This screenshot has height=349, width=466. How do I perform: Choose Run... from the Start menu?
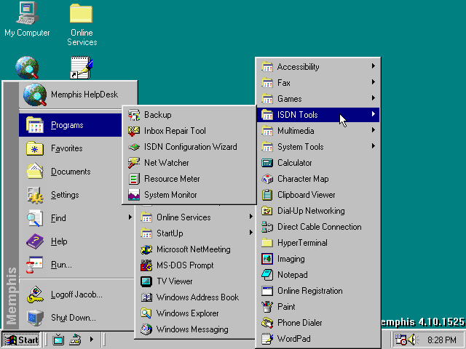click(x=76, y=265)
